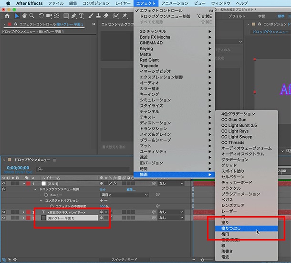Show hidden panel tabs with double chevron
Image resolution: width=291 pixels, height=263 pixels.
(x=94, y=24)
